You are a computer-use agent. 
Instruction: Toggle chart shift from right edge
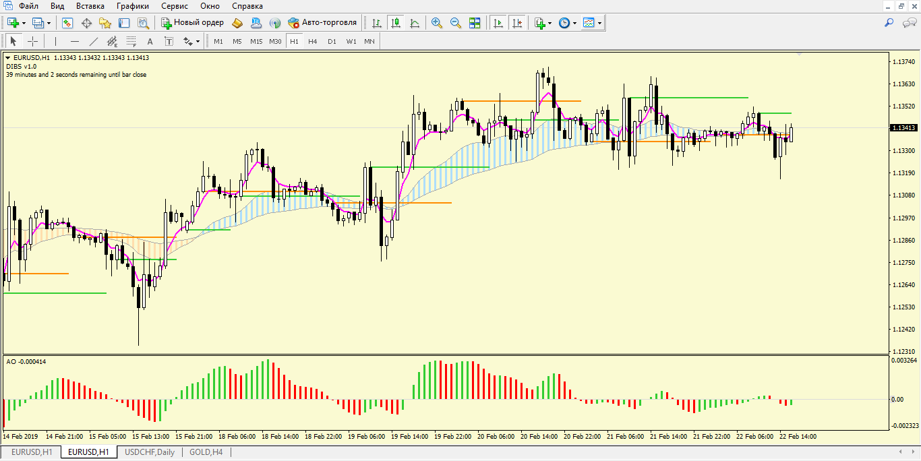tap(517, 23)
